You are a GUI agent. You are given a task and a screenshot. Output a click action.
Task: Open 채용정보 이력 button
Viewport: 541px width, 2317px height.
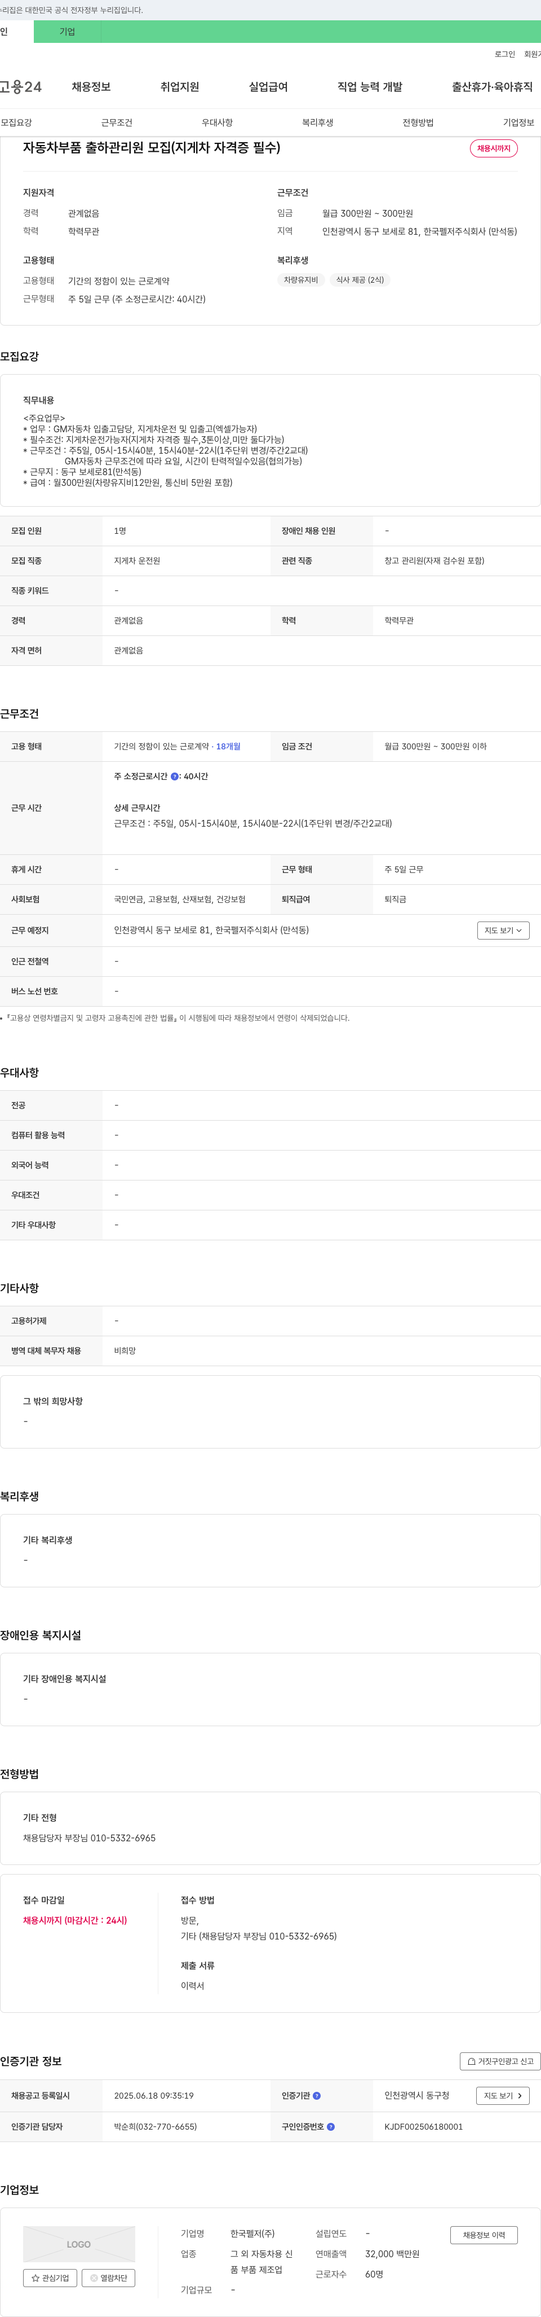[485, 2235]
